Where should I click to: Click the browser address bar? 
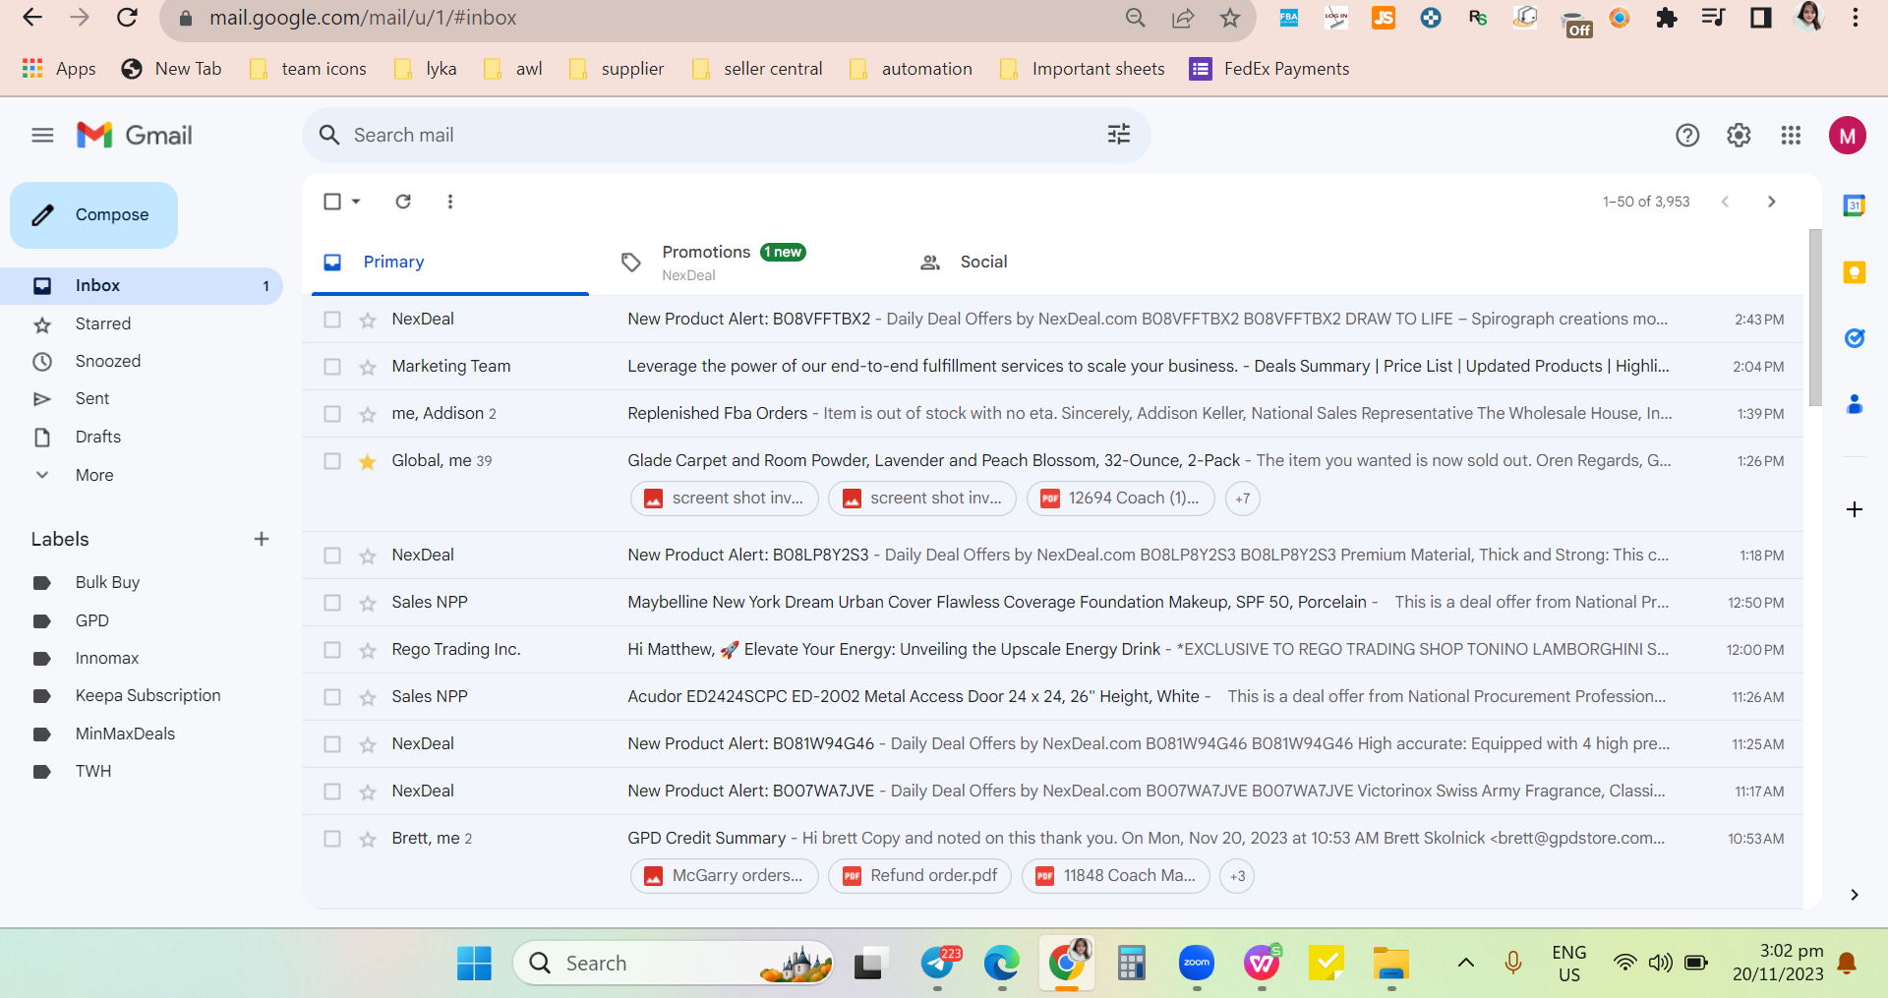pos(649,18)
